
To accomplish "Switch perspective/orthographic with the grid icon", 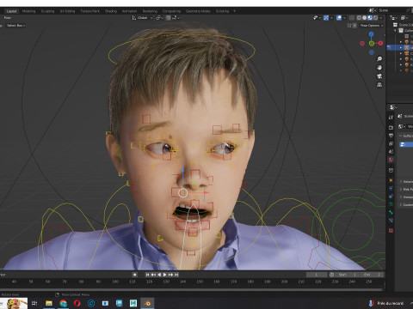I will coord(379,85).
